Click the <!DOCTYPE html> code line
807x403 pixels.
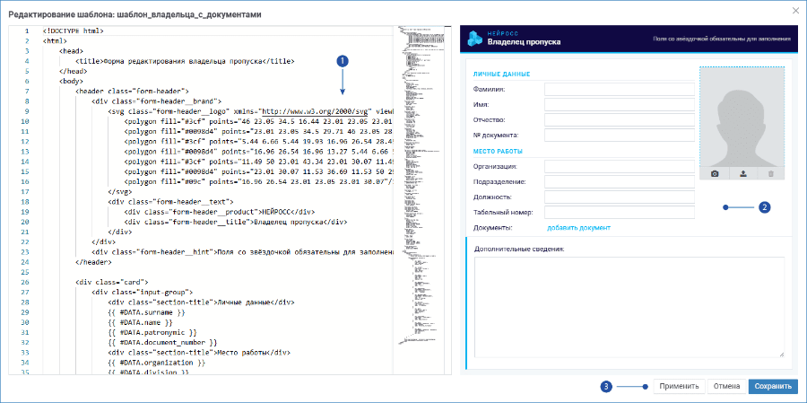pyautogui.click(x=74, y=31)
